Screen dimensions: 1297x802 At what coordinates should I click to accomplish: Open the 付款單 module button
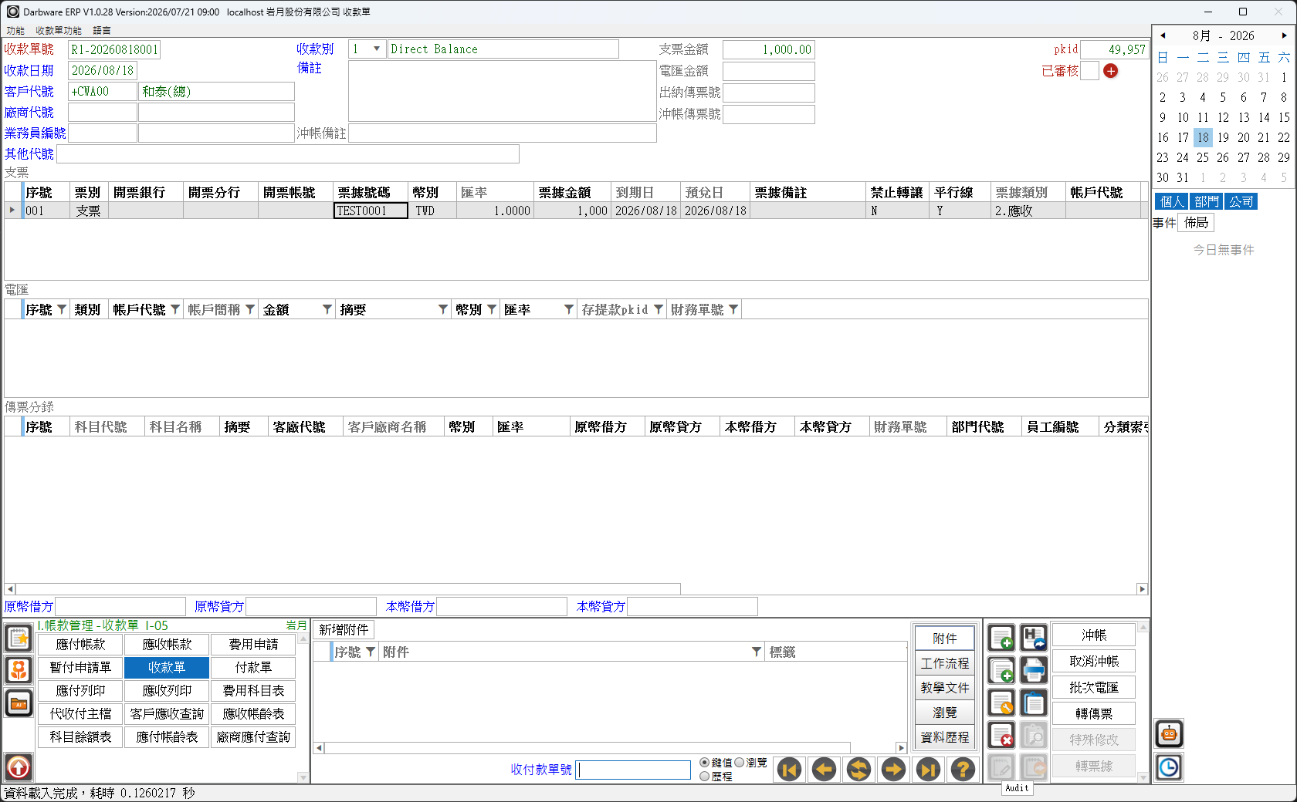coord(253,668)
